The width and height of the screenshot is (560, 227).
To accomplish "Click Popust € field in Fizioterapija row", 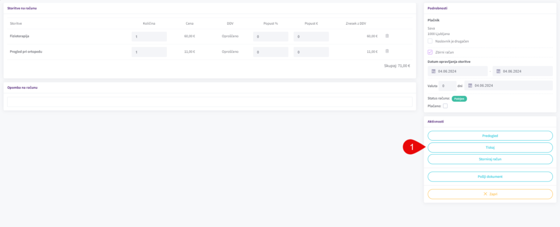I will [x=311, y=37].
